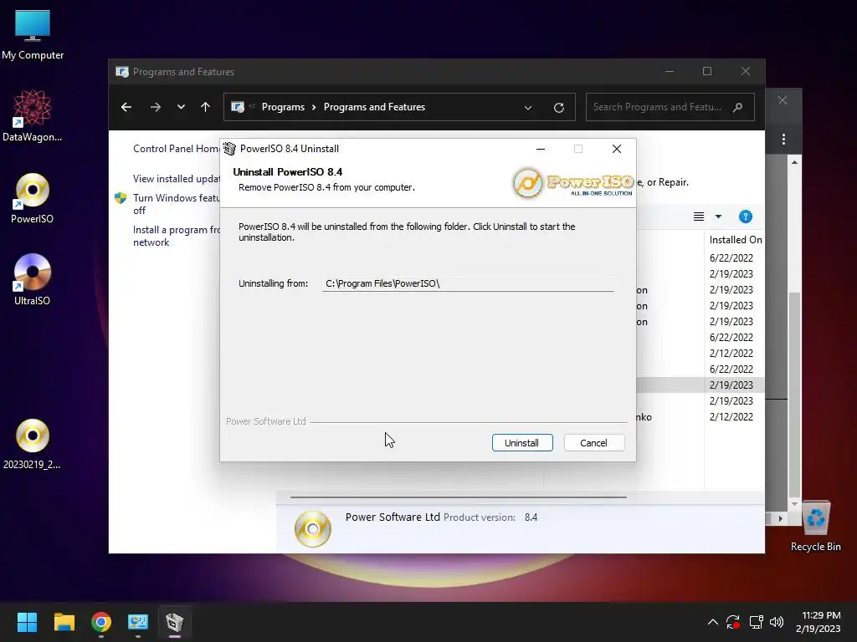Open My Computer desktop icon
The height and width of the screenshot is (642, 857).
click(33, 35)
